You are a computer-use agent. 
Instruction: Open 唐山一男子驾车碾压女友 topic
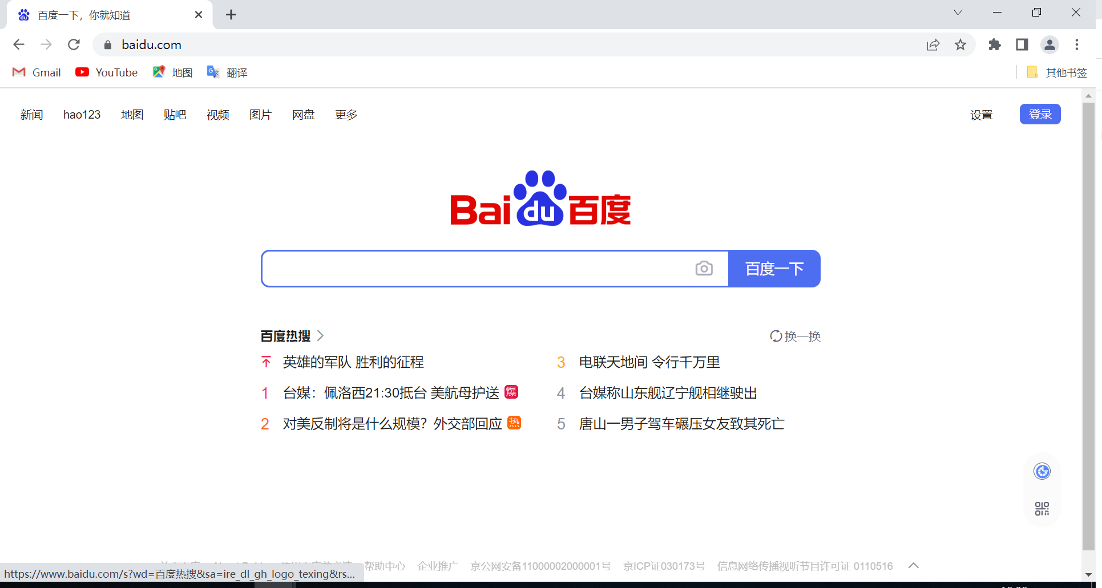pyautogui.click(x=682, y=424)
